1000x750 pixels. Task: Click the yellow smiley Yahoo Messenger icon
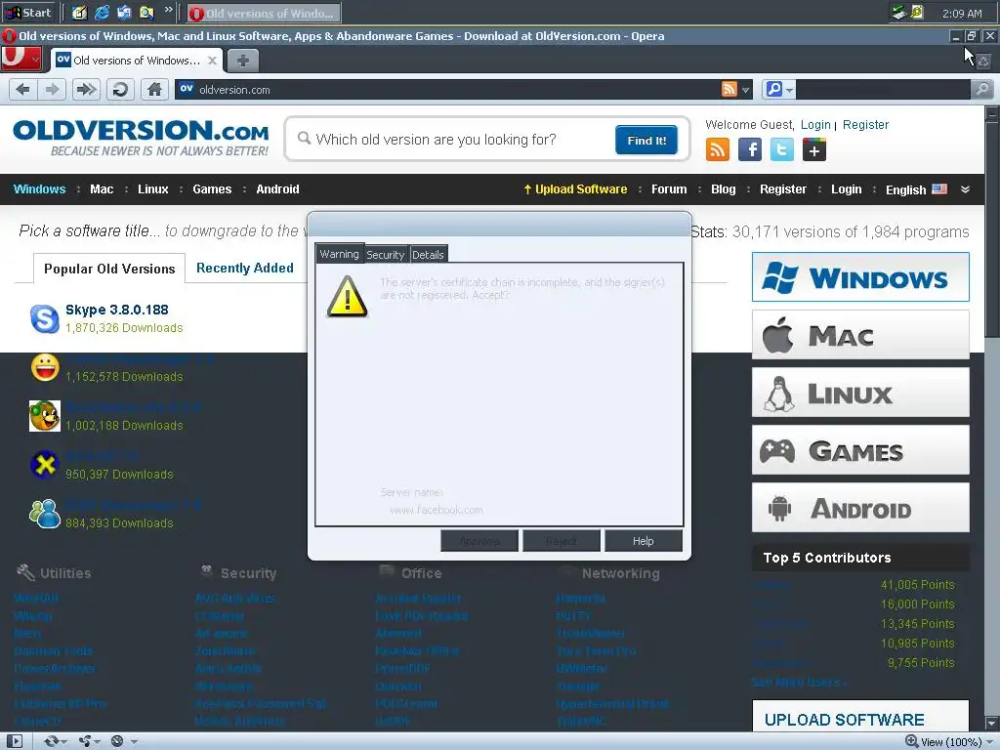click(45, 367)
